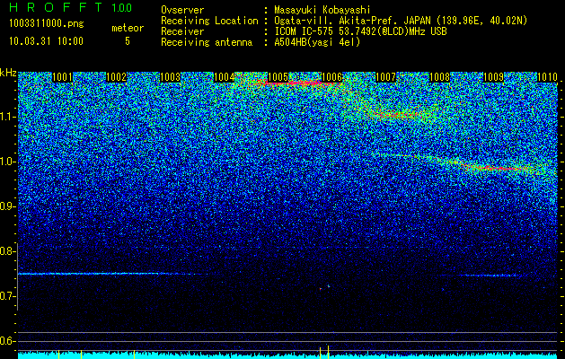
Task: Click the 1001 time marker label
Action: [x=62, y=77]
